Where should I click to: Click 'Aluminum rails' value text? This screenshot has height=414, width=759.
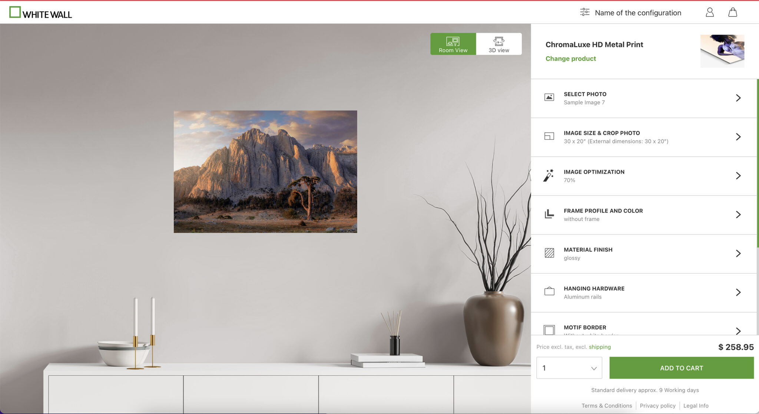tap(583, 297)
